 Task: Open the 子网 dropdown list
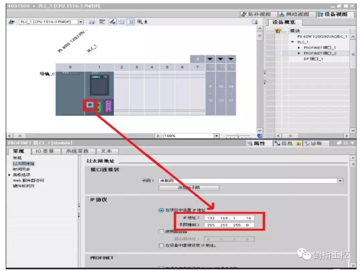(340, 181)
